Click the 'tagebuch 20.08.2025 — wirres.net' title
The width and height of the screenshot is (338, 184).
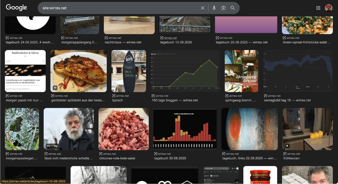coord(241,42)
